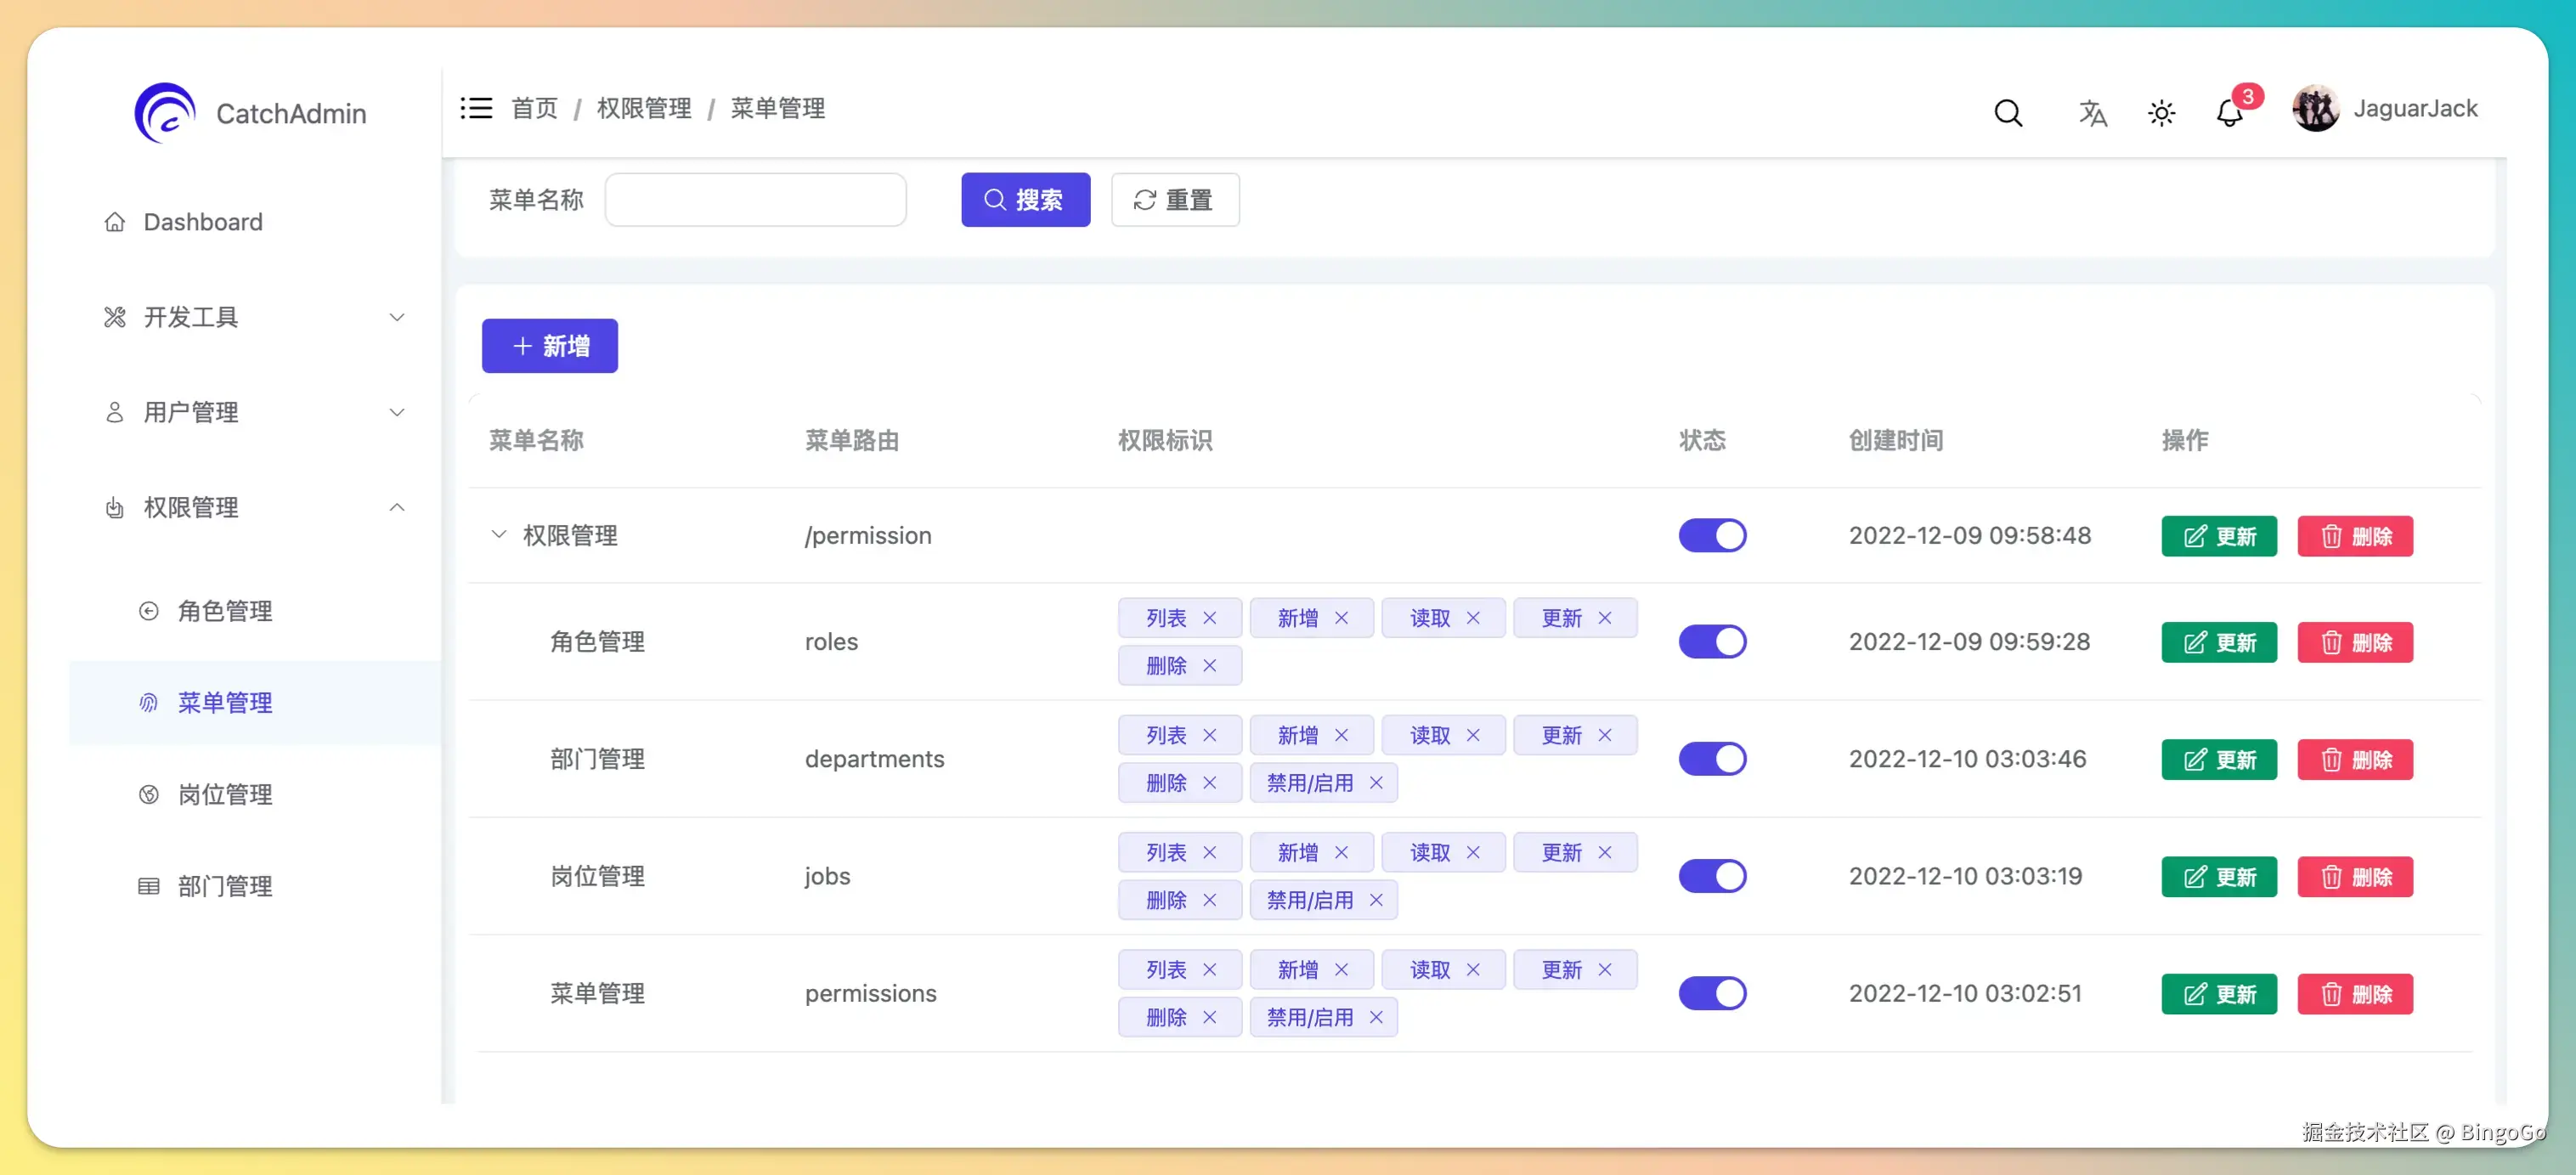Viewport: 2576px width, 1175px height.
Task: Select 角色管理 in the sidebar menu
Action: pos(225,610)
